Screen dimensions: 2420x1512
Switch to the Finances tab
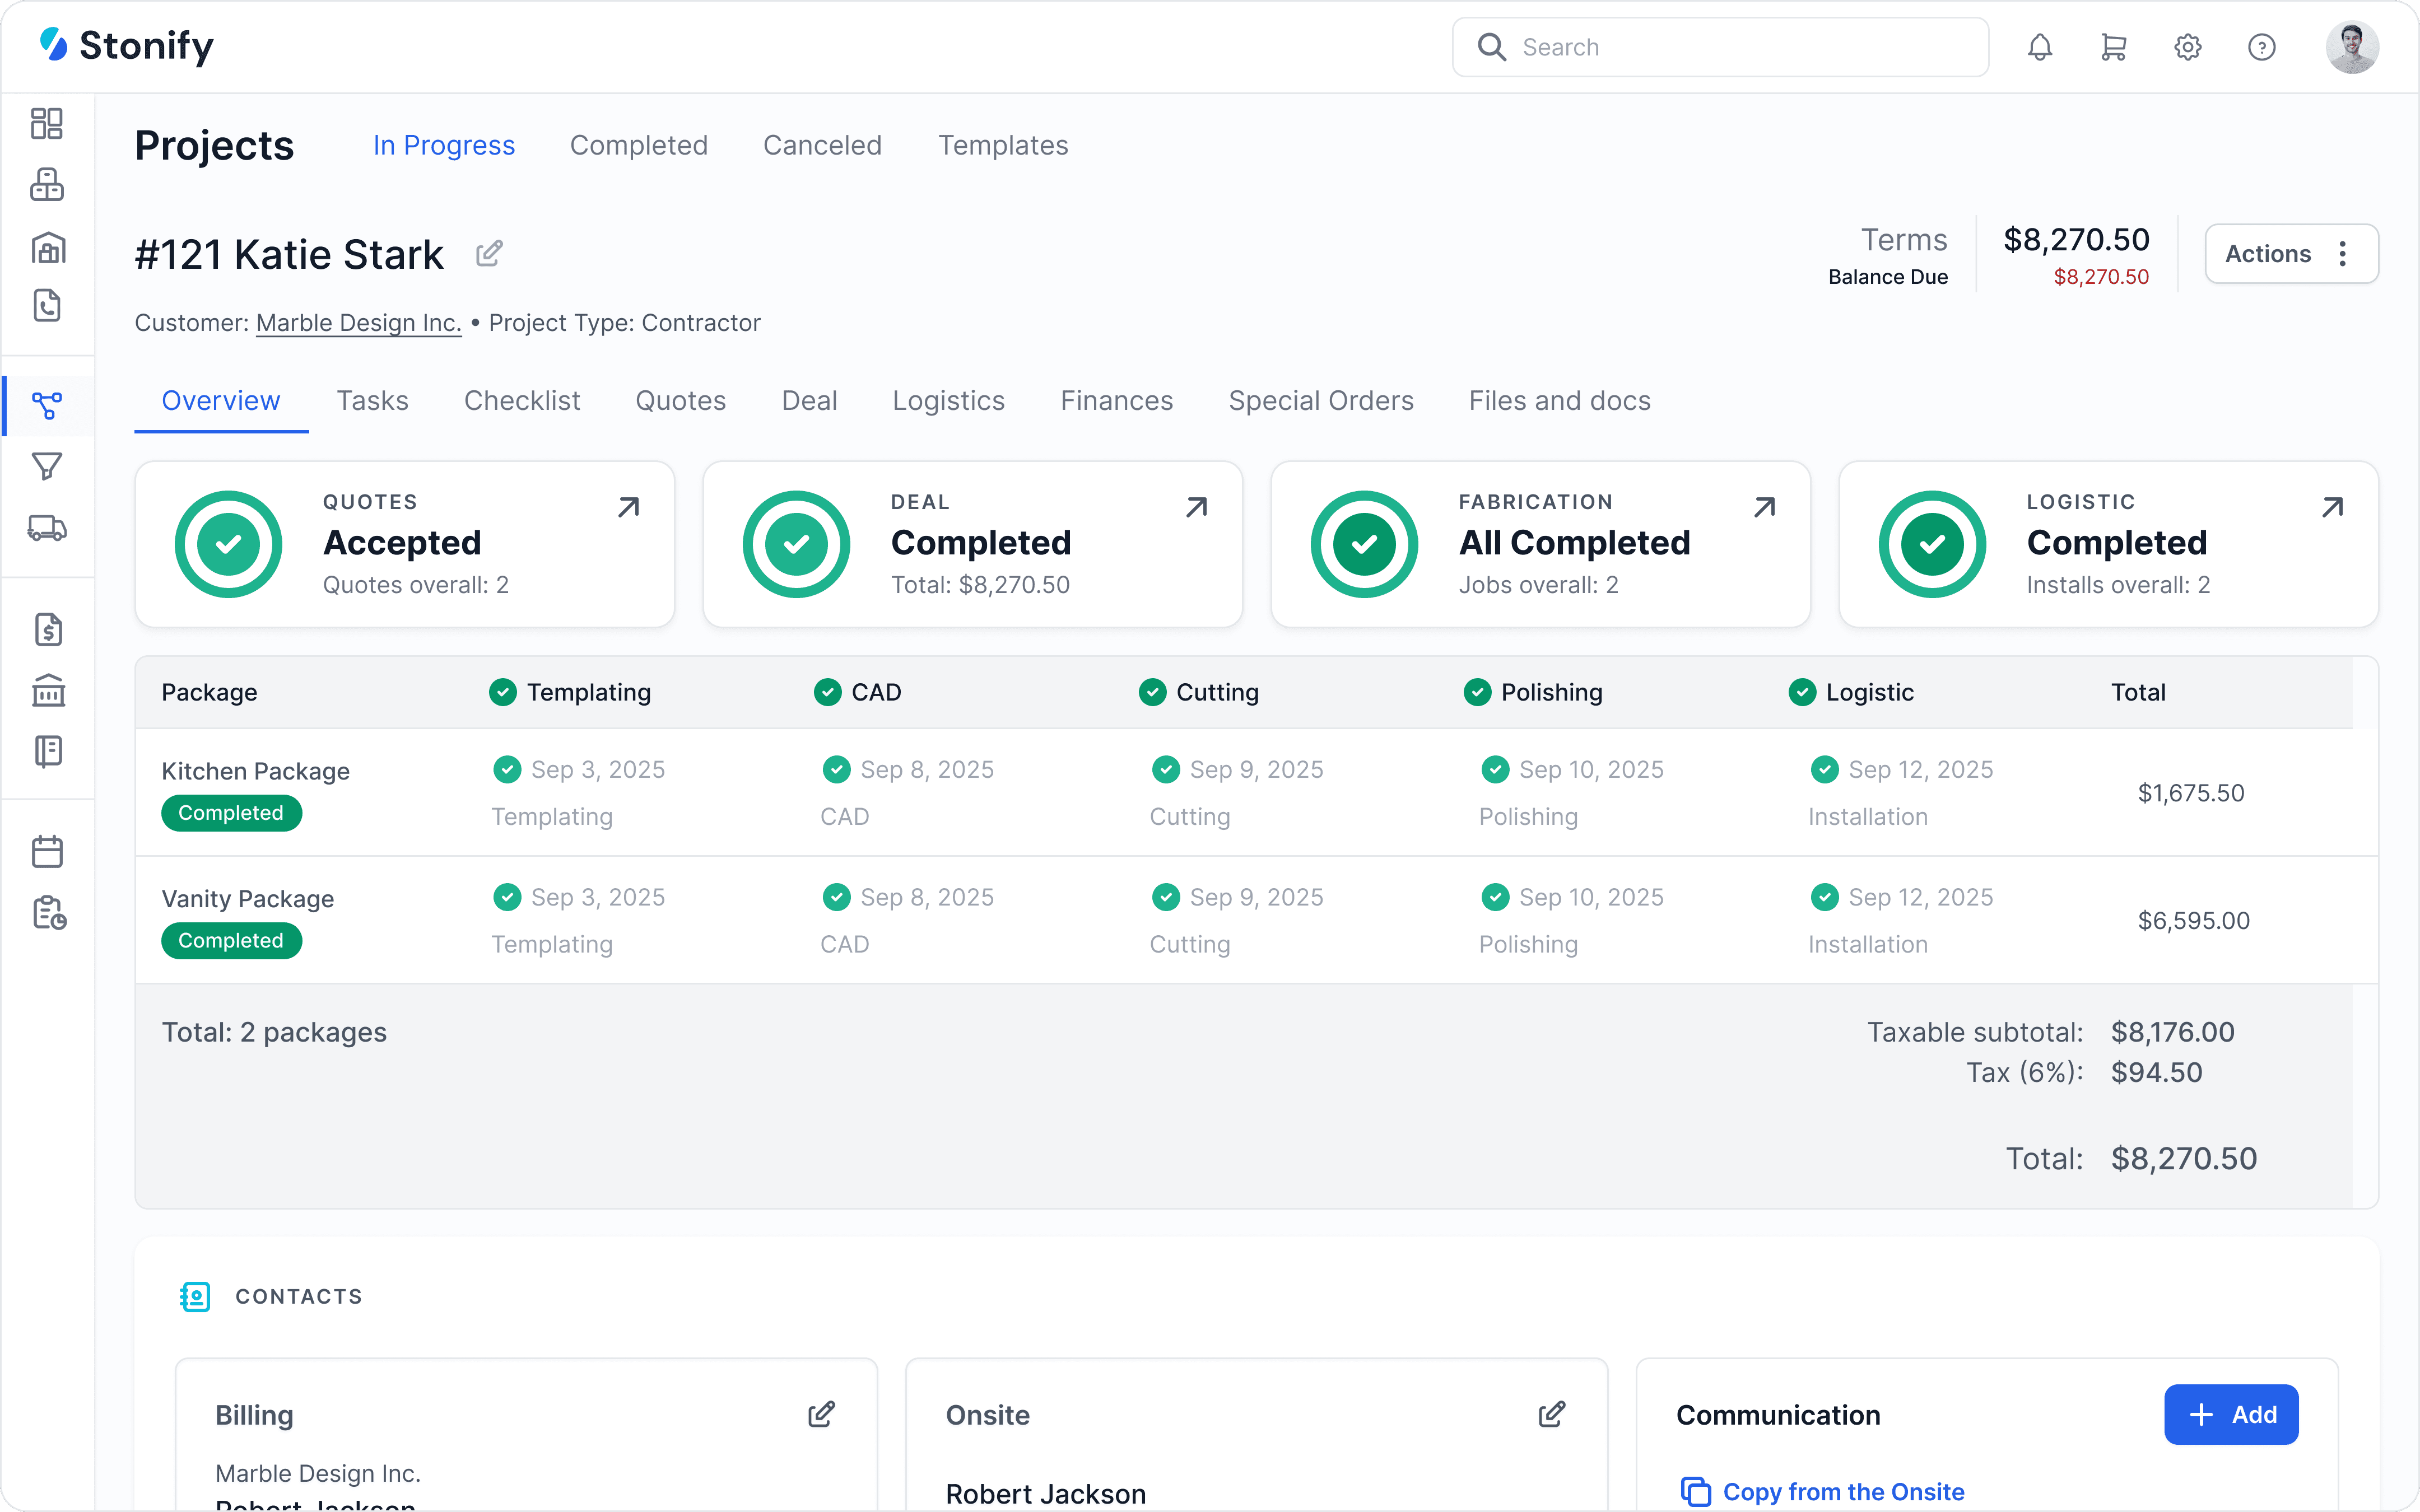pos(1116,401)
